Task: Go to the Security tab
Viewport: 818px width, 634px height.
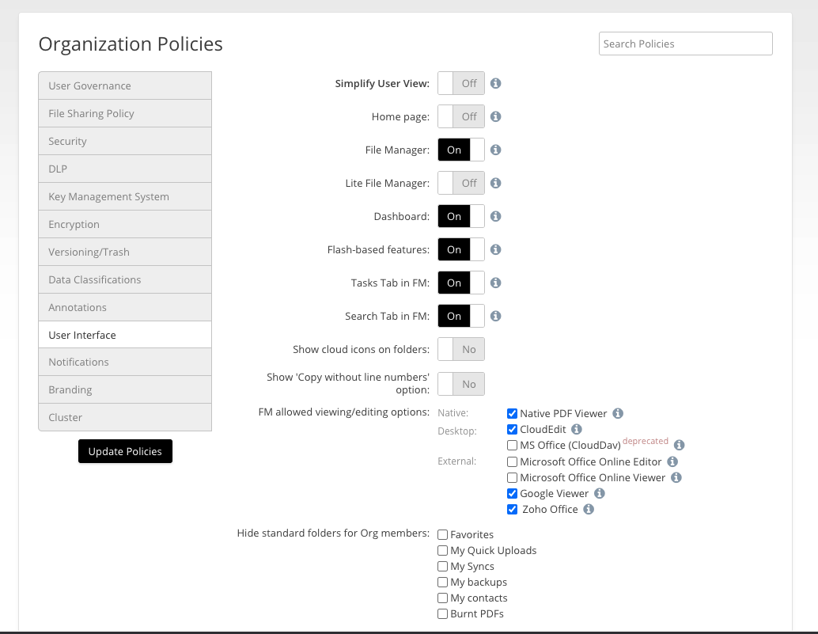Action: [125, 141]
